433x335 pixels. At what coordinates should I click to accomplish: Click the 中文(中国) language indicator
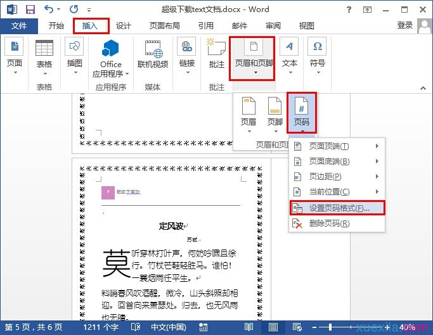[169, 327]
